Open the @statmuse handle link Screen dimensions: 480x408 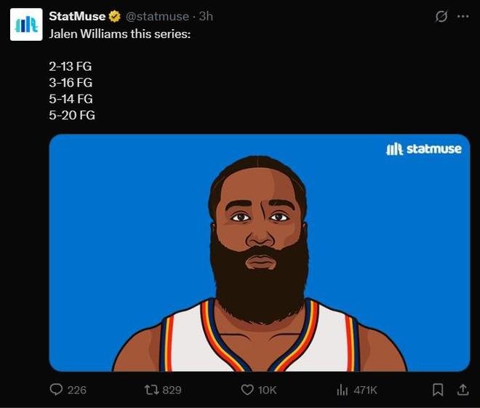pyautogui.click(x=161, y=16)
